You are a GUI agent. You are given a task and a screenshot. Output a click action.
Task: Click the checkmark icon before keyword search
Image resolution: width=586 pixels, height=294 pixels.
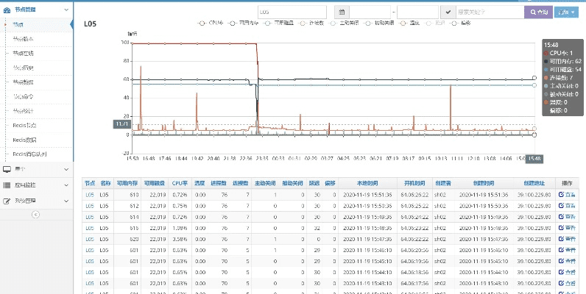pyautogui.click(x=448, y=12)
